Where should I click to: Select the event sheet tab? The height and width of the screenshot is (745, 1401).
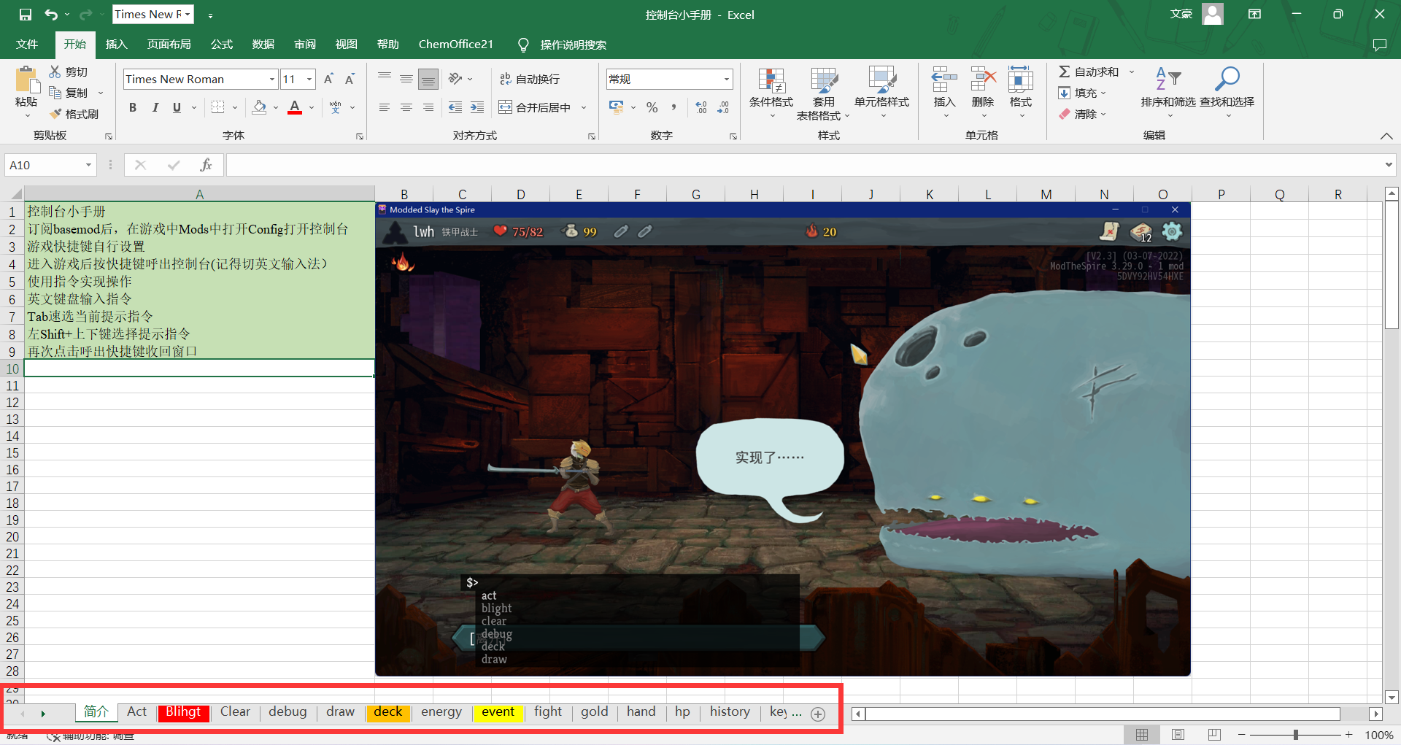click(498, 712)
